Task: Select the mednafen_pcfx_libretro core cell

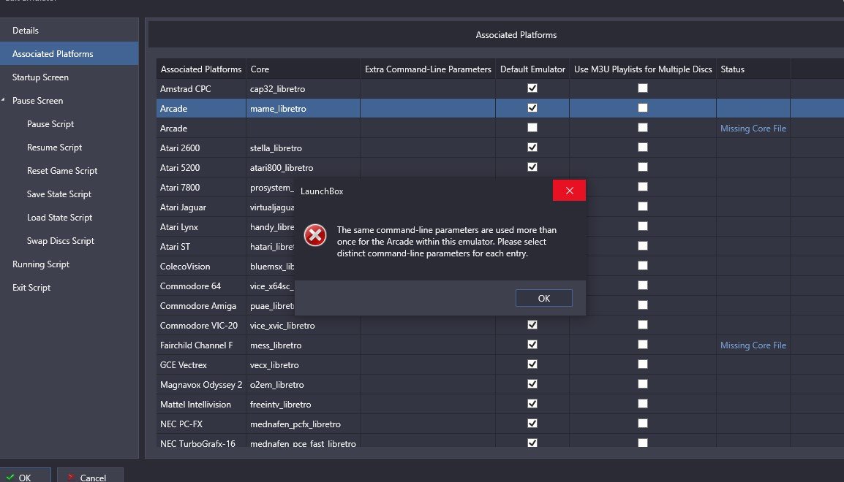Action: 303,424
